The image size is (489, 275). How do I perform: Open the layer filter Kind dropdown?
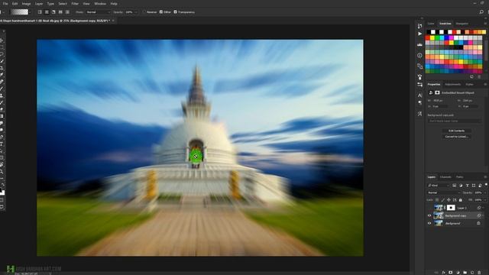pos(439,186)
